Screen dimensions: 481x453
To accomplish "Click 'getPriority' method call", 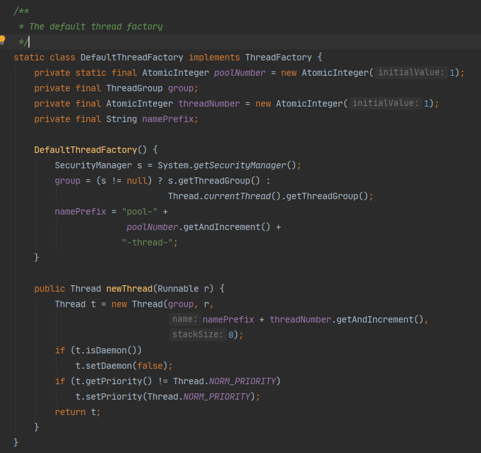I will point(114,381).
